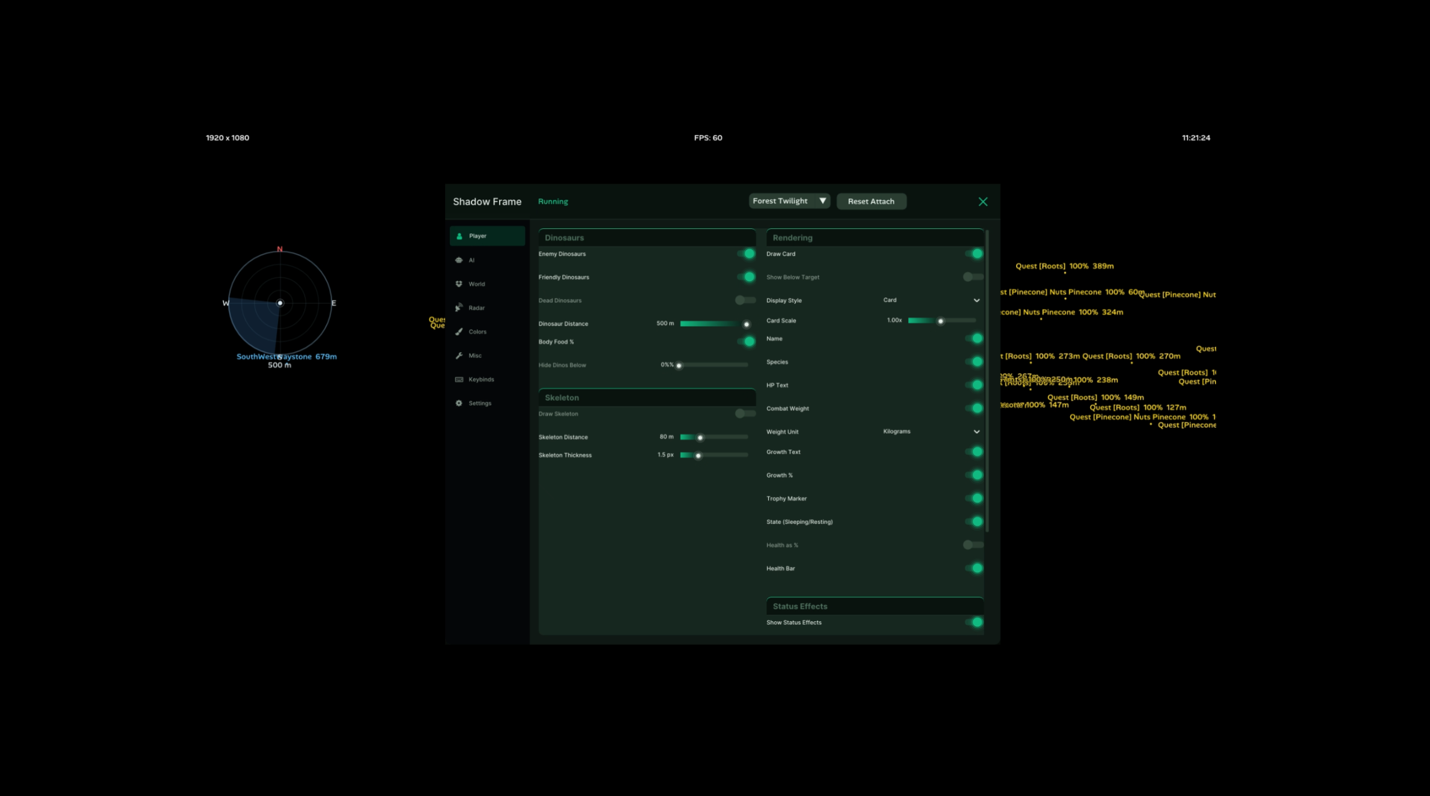The image size is (1430, 796).
Task: Open the Forest Twilight theme dropdown
Action: (789, 201)
